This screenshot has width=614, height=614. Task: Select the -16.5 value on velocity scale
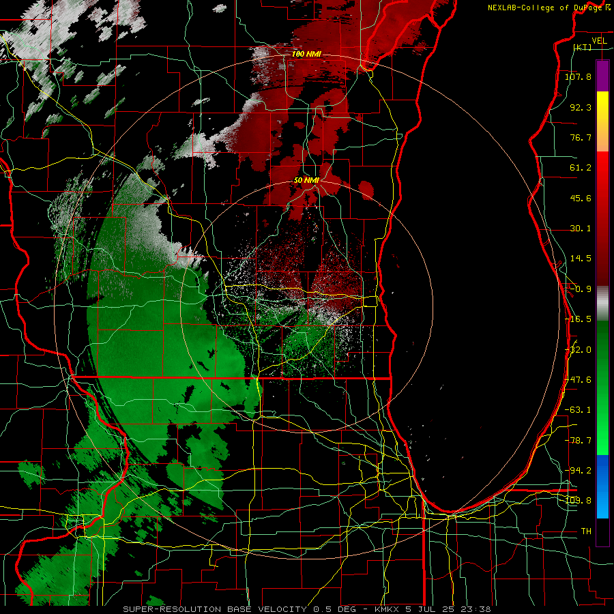coord(578,319)
